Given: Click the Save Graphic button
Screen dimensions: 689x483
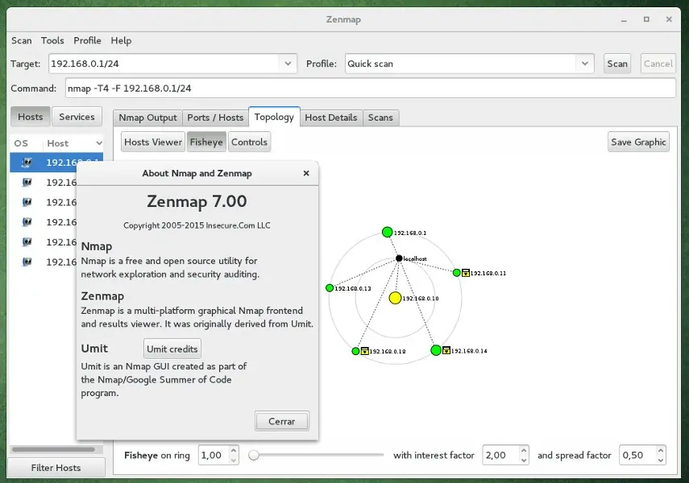Looking at the screenshot, I should (x=638, y=142).
